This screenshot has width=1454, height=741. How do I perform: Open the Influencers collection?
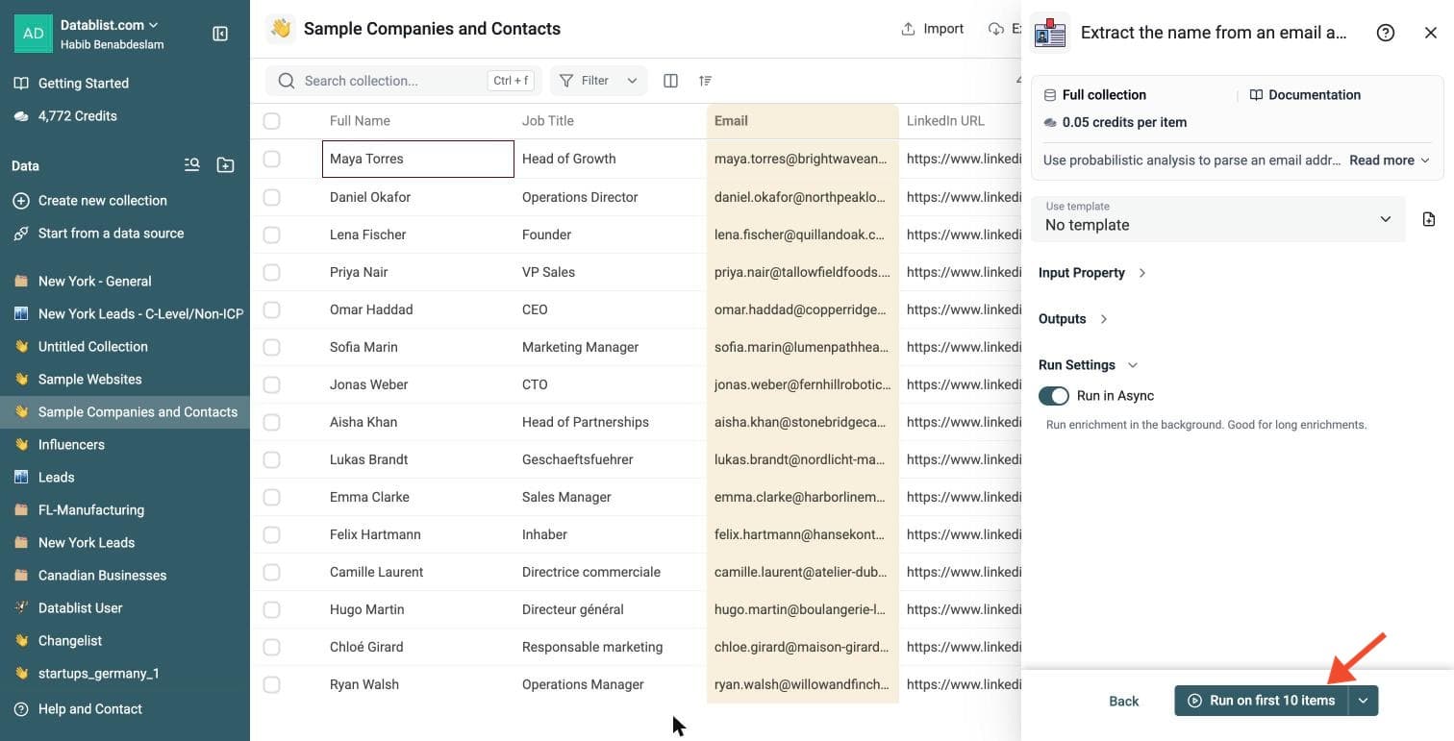coord(125,445)
